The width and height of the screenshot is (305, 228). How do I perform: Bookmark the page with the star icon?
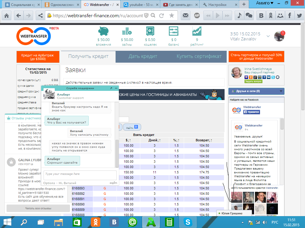point(172,15)
